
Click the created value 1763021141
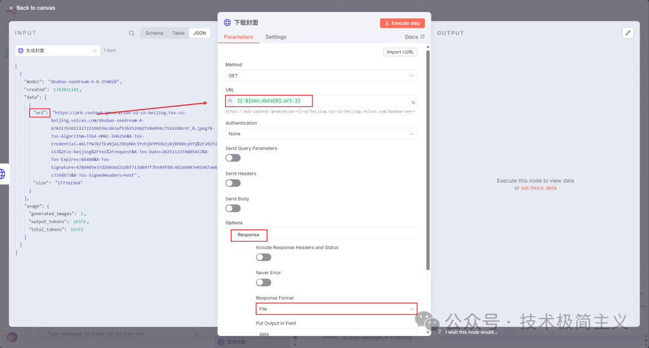(x=66, y=90)
